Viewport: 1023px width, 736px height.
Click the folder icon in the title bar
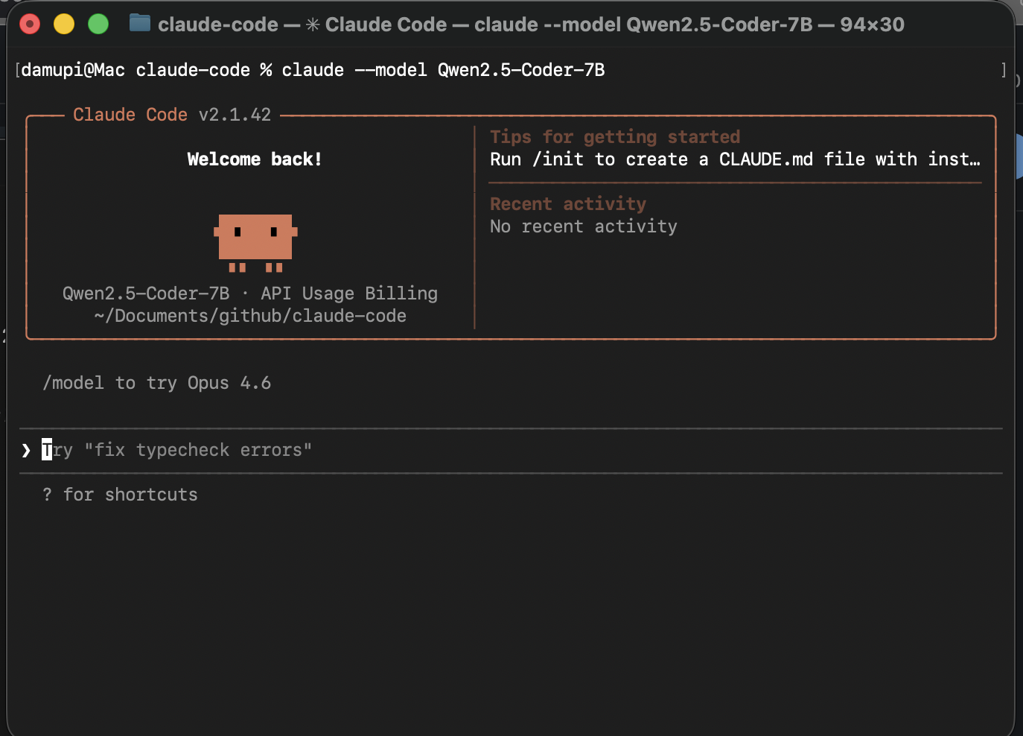point(139,24)
